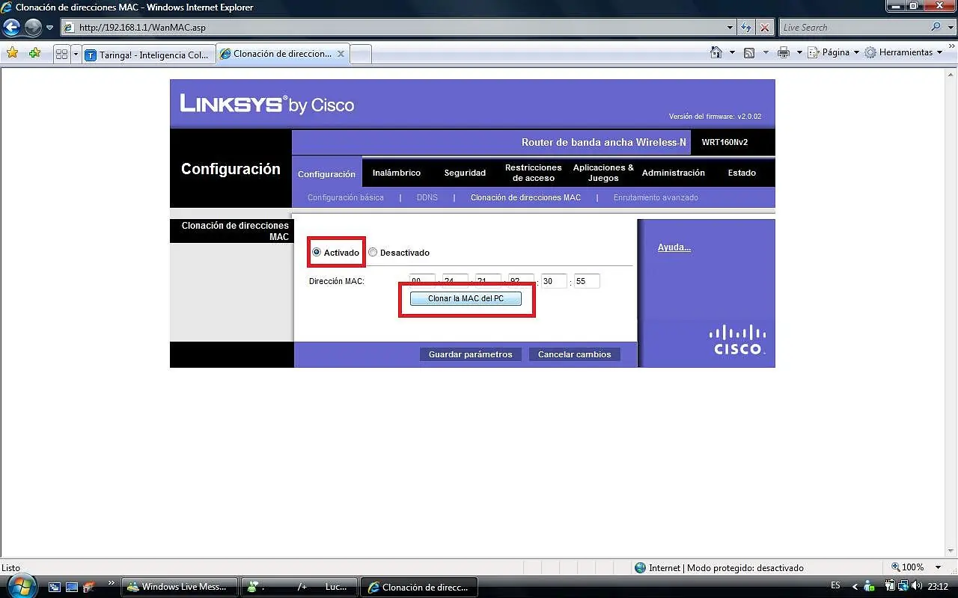This screenshot has width=958, height=598.
Task: Select the Activado radio button
Action: (x=317, y=253)
